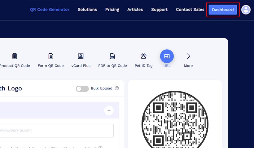Select the Pet ID Tag icon

pos(143,56)
